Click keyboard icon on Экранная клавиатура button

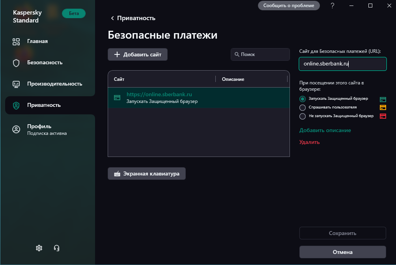[x=117, y=174]
